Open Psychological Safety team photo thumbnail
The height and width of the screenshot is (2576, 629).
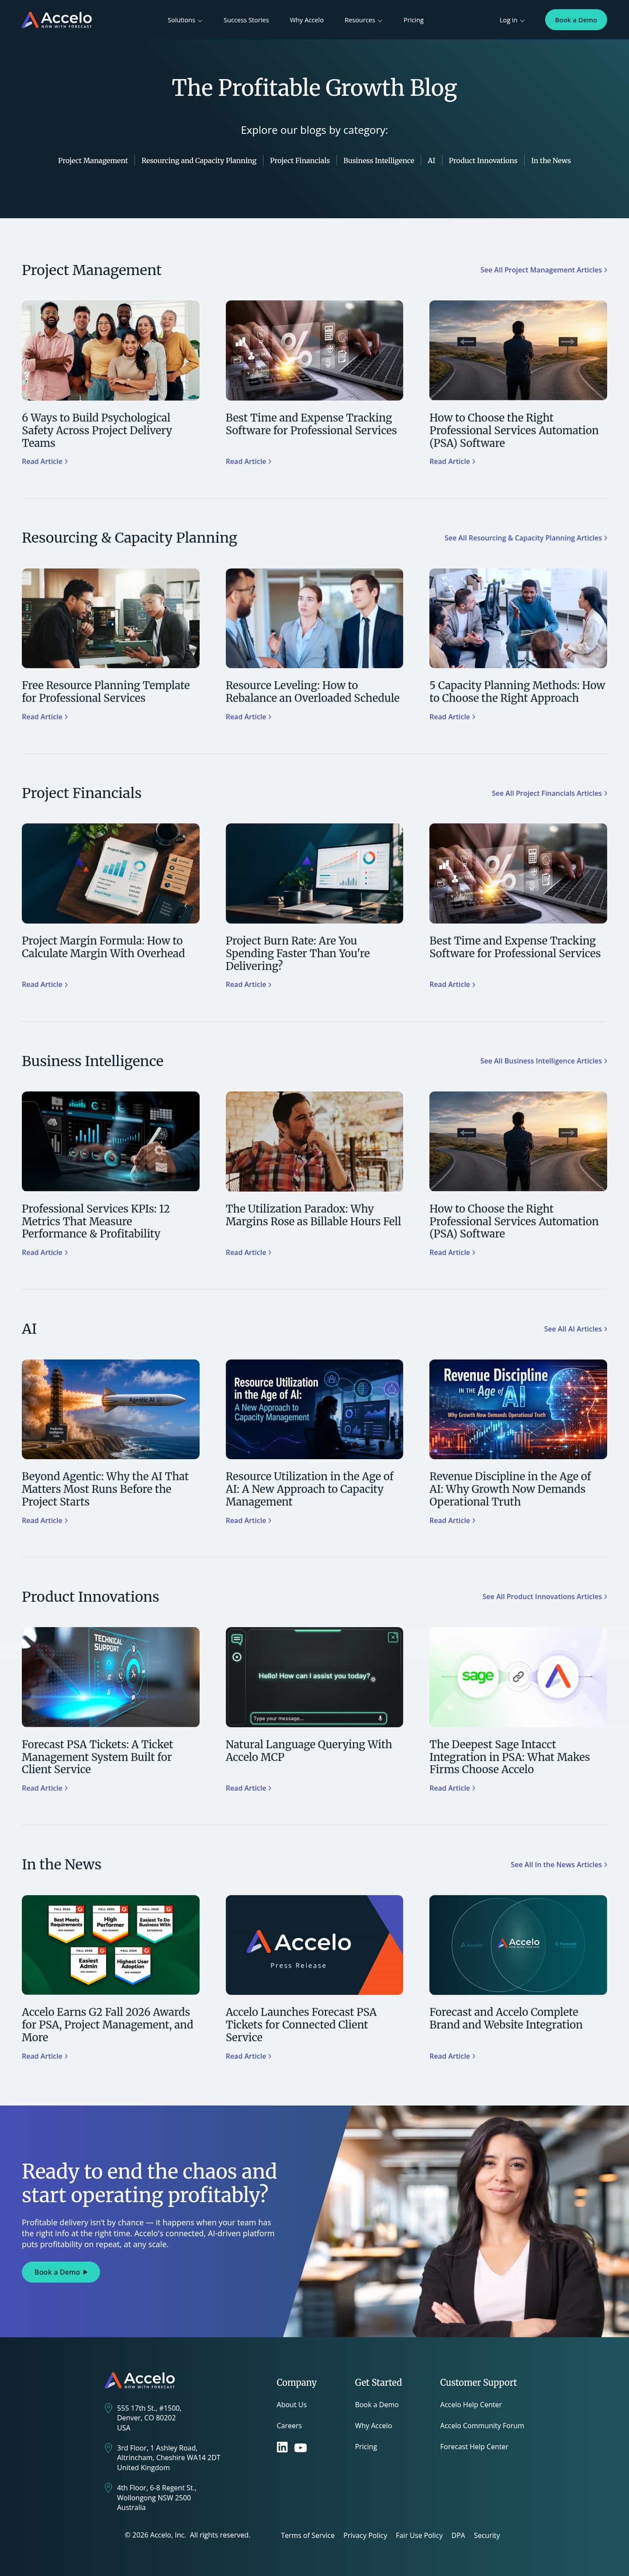click(x=111, y=350)
